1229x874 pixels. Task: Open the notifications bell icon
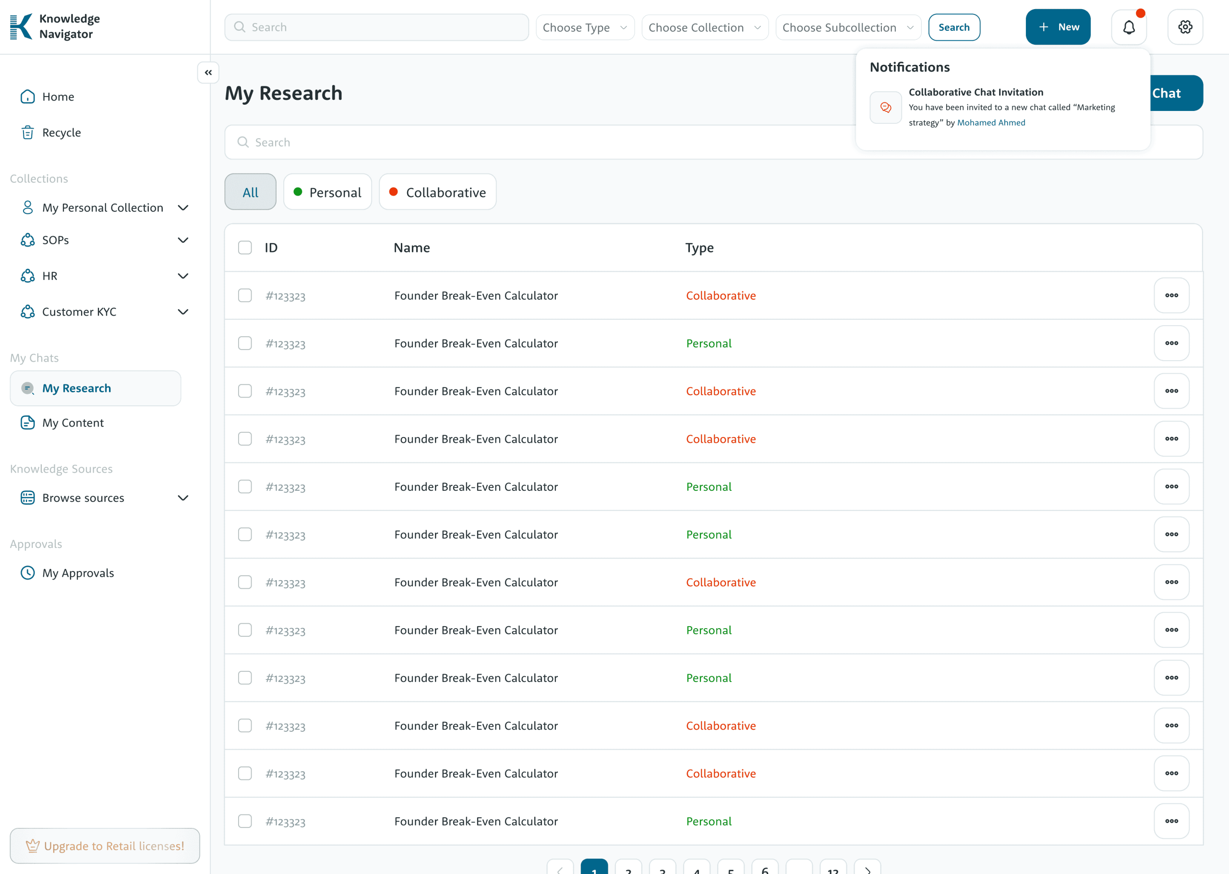[x=1128, y=27]
